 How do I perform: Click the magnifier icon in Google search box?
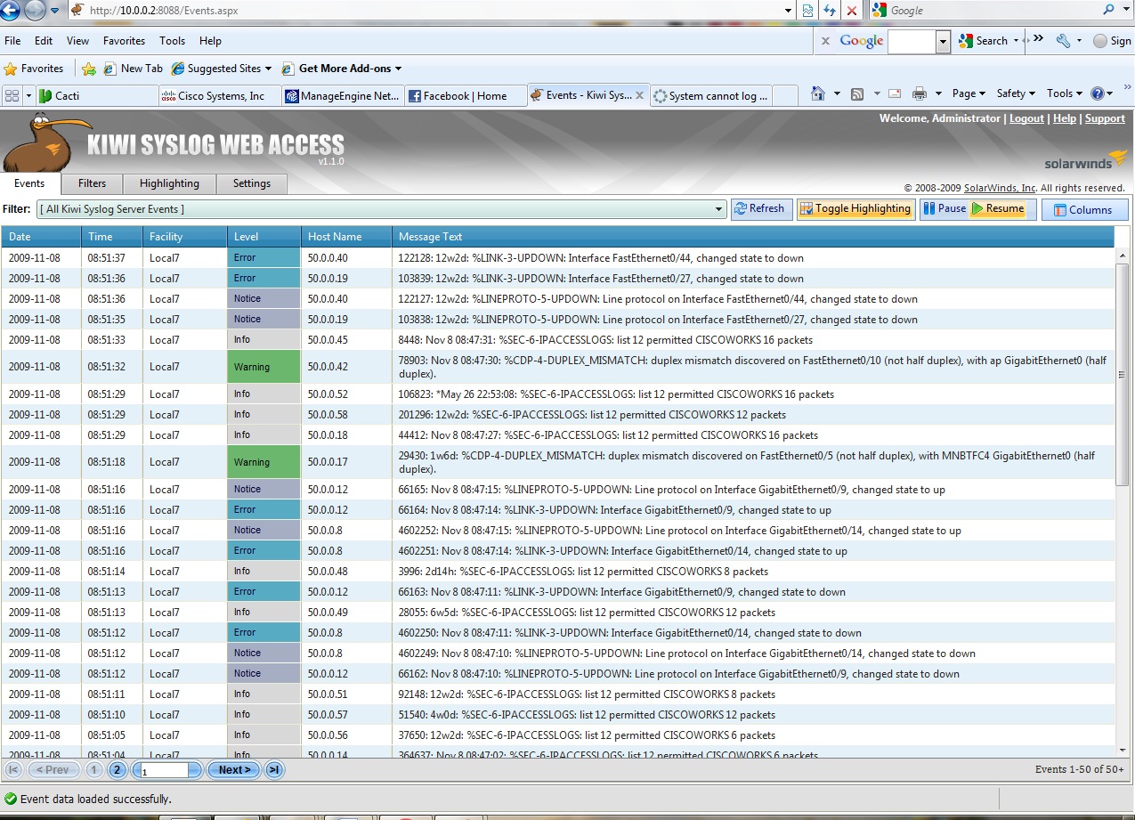coord(1108,10)
